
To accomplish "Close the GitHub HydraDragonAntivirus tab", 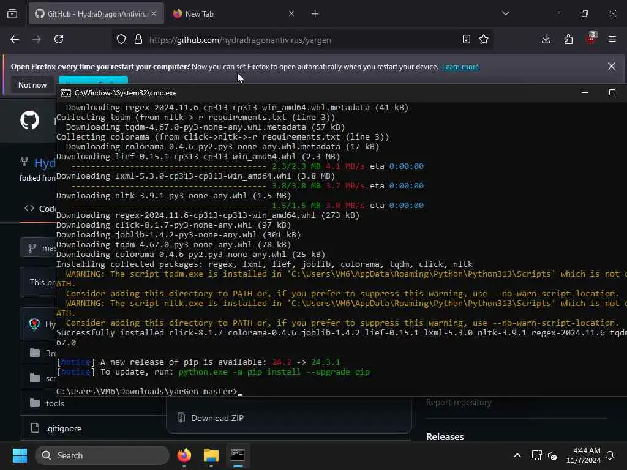I will [x=154, y=13].
